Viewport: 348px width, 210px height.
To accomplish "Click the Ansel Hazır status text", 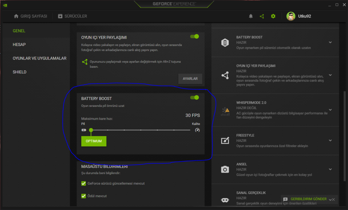I will tap(241, 170).
